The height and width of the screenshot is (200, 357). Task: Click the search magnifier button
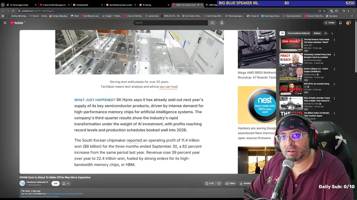pos(212,23)
